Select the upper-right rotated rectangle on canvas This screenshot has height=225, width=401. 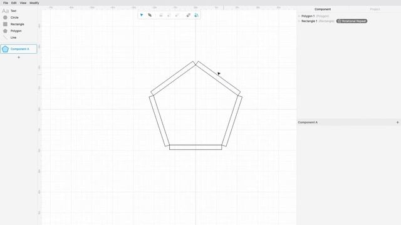(218, 78)
